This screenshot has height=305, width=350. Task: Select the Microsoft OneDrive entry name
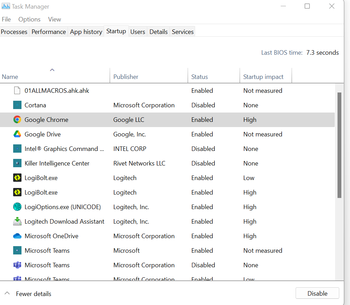(52, 236)
